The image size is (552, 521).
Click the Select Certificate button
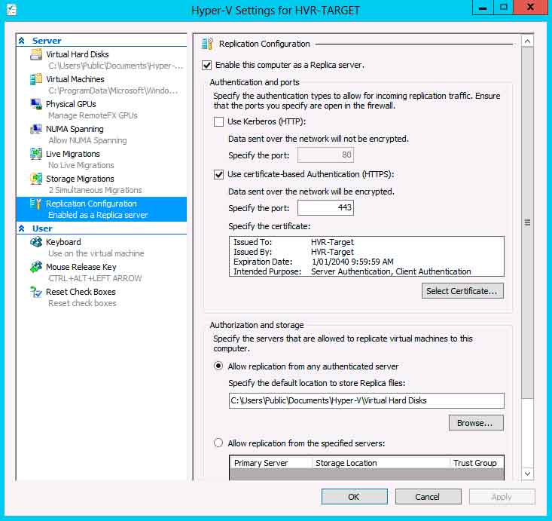462,291
